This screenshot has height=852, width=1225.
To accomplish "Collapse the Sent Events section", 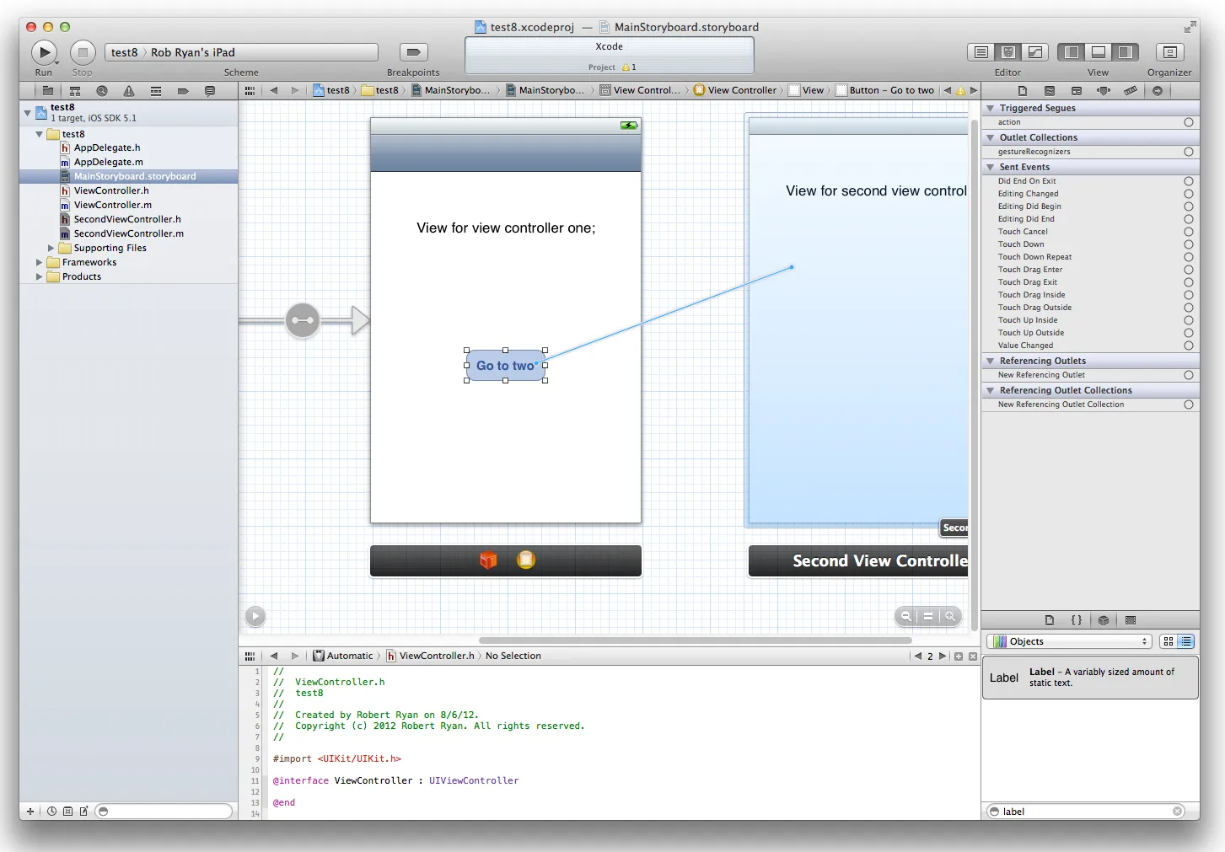I will pyautogui.click(x=991, y=167).
